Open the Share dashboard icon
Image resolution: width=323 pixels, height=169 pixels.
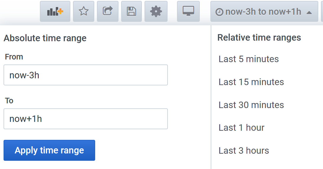(x=108, y=11)
